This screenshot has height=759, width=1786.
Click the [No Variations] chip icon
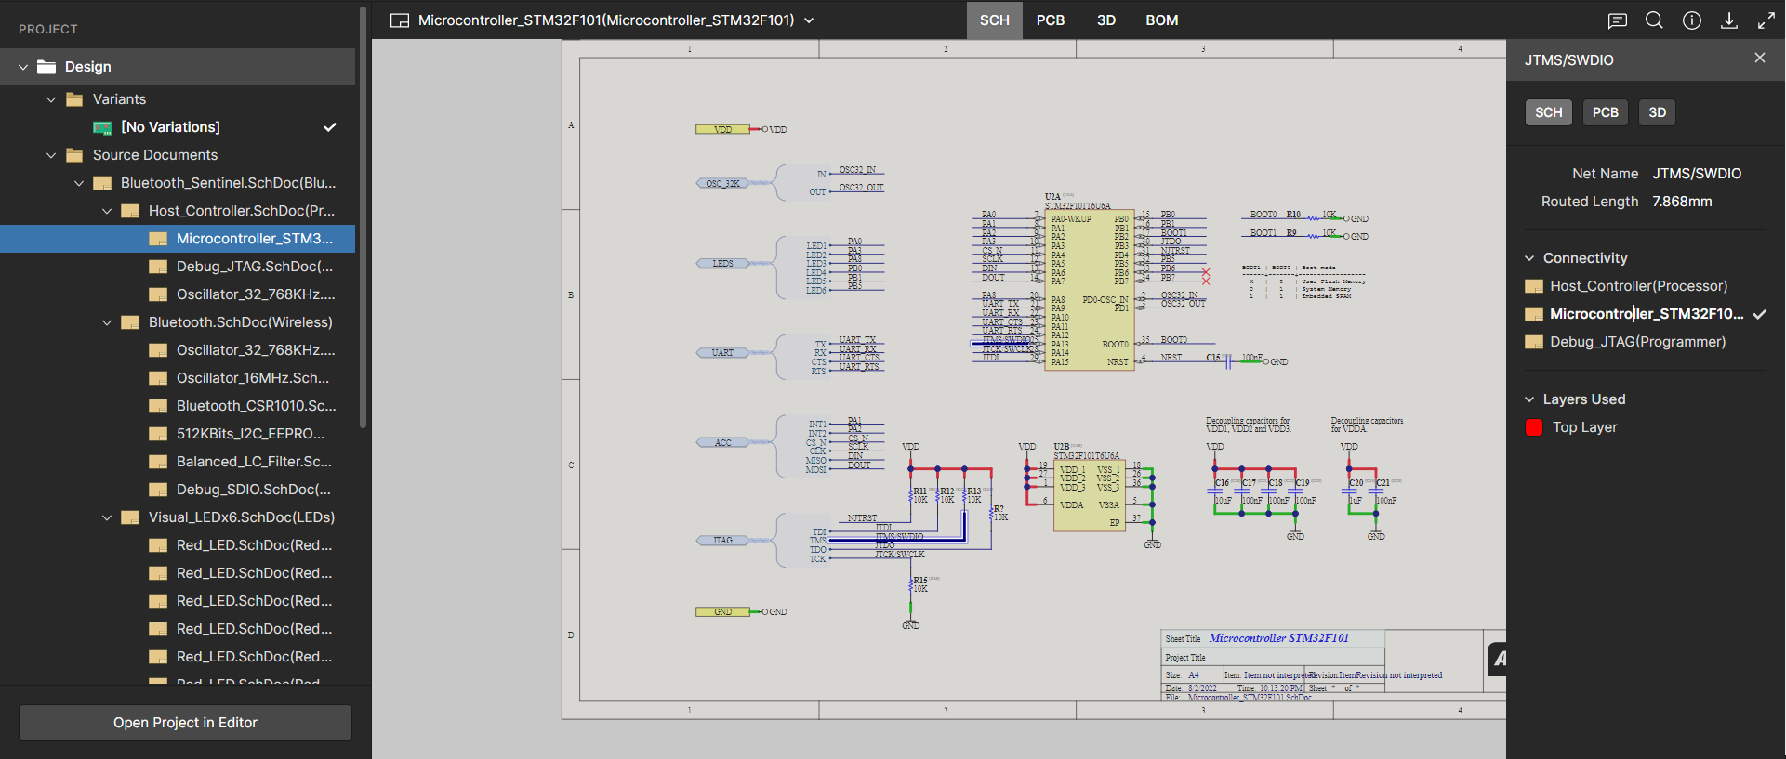click(x=102, y=127)
